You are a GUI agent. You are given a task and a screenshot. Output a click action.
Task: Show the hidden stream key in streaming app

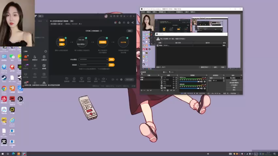pyautogui.click(x=107, y=65)
